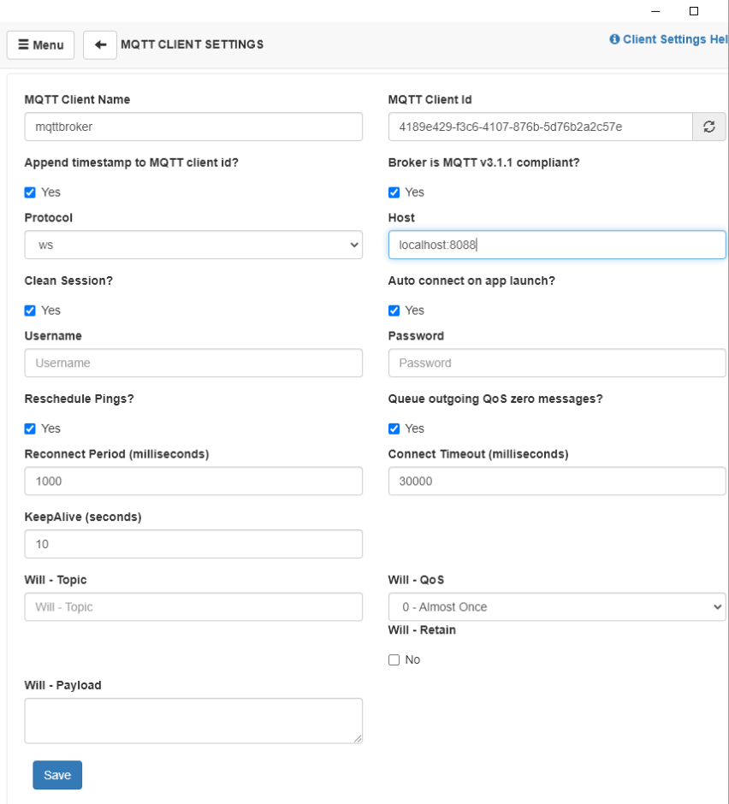Click the Connect Timeout field showing 30000
This screenshot has width=729, height=804.
(x=557, y=481)
